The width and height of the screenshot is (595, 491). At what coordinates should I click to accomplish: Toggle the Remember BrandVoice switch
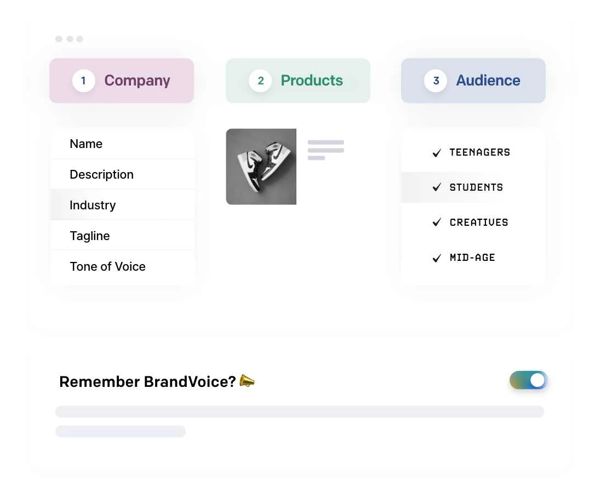pos(528,380)
